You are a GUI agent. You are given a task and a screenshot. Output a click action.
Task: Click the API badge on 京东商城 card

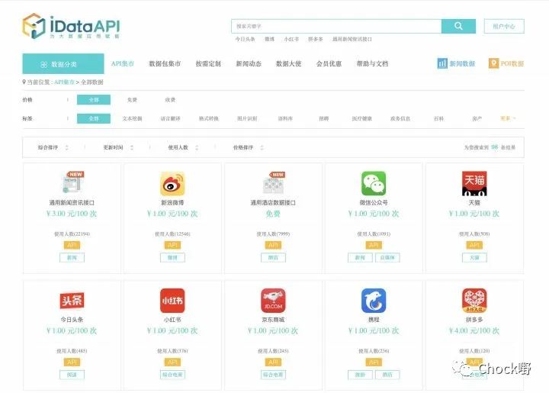click(273, 362)
